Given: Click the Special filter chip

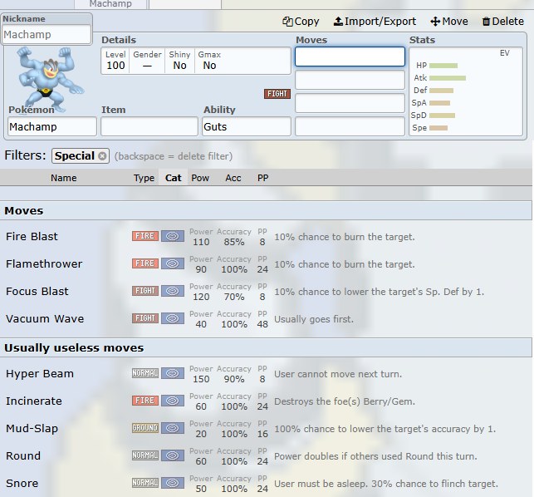Looking at the screenshot, I should [x=81, y=155].
